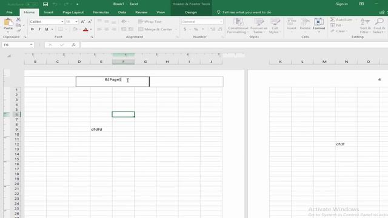This screenshot has width=388, height=218.
Task: Toggle Wrap Text
Action: point(150,22)
